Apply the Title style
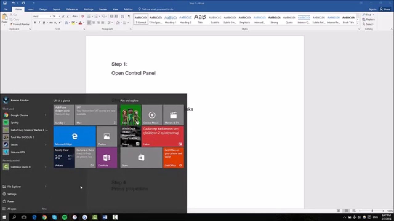394x221 pixels. pos(200,19)
